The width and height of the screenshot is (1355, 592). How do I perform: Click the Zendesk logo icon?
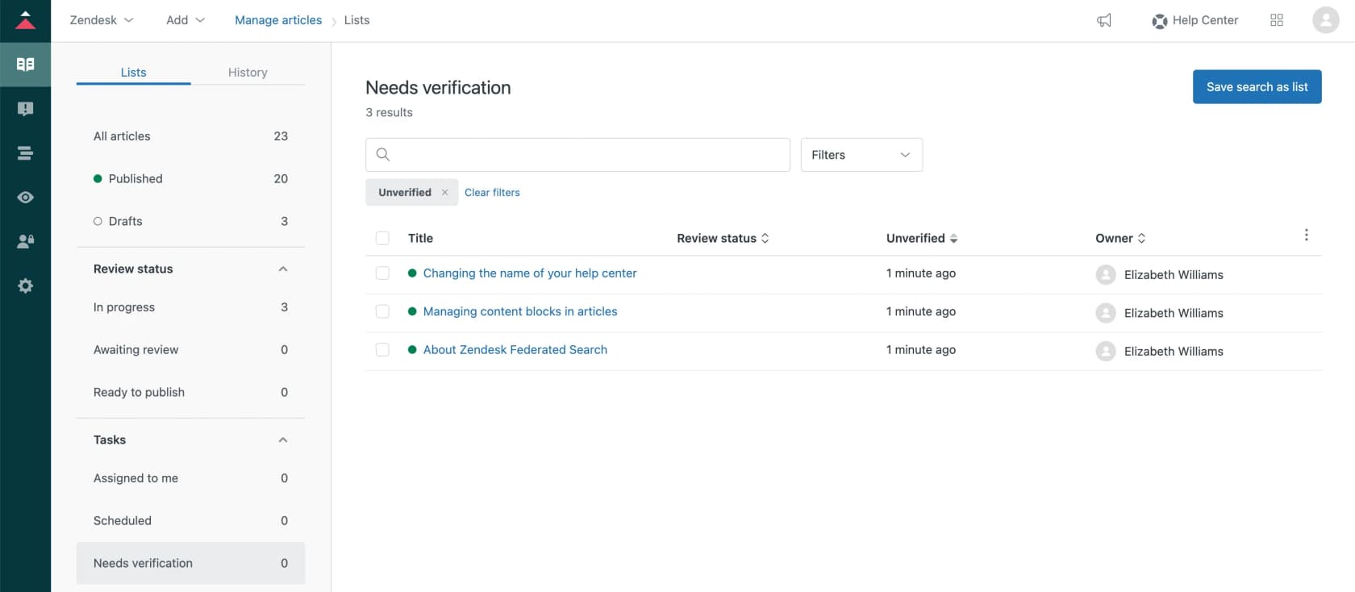coord(25,20)
